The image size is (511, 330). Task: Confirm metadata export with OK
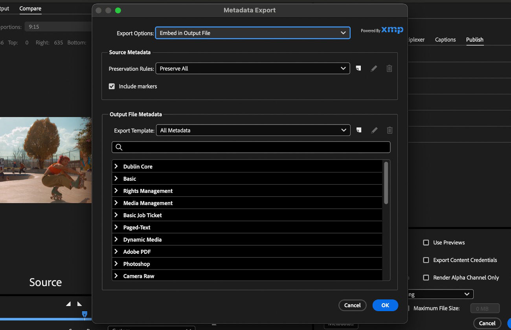pos(385,305)
